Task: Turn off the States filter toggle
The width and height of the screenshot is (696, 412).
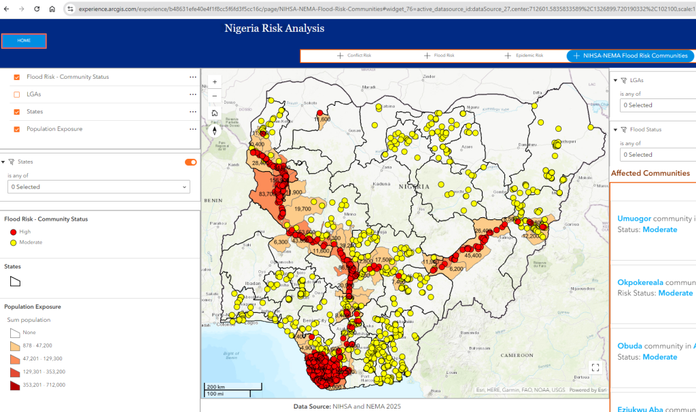Action: tap(190, 162)
